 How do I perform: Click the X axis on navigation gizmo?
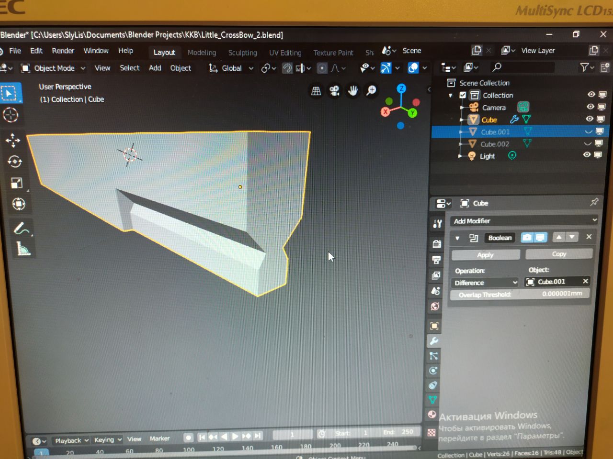385,112
